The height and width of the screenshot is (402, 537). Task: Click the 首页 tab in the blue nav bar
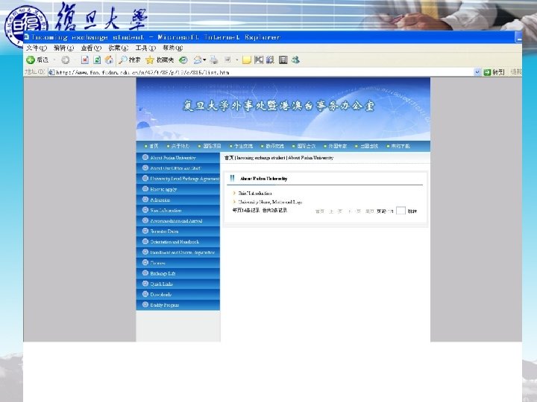154,146
